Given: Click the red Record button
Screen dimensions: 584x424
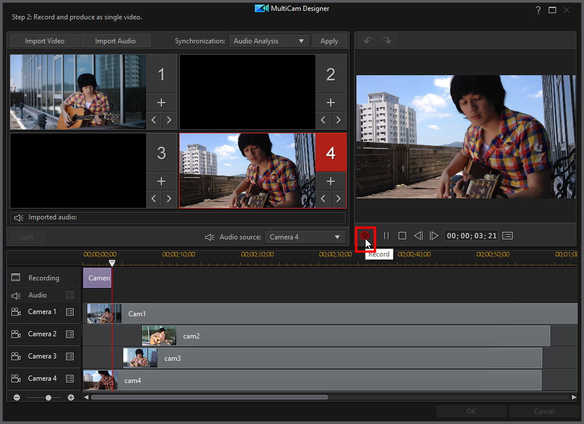Looking at the screenshot, I should point(364,235).
